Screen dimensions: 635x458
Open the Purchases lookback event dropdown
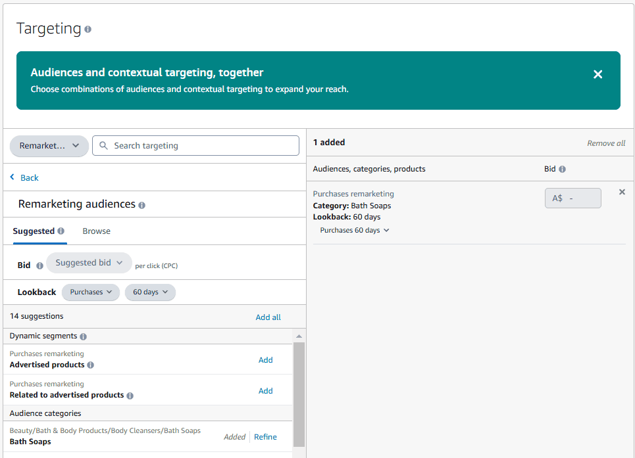[90, 292]
